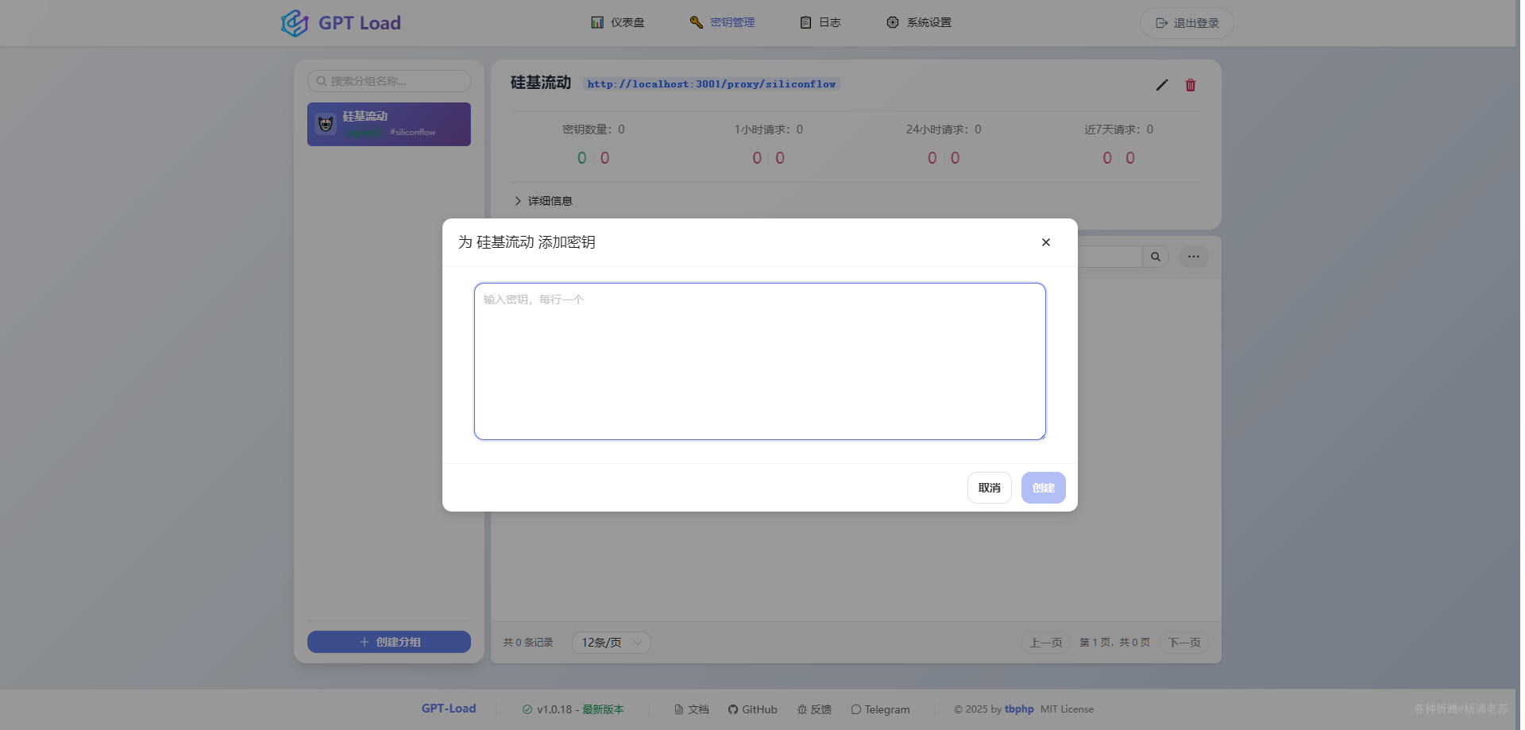Viewport: 1525px width, 730px height.
Task: Click the 反馈 feedback icon in footer
Action: [x=802, y=709]
